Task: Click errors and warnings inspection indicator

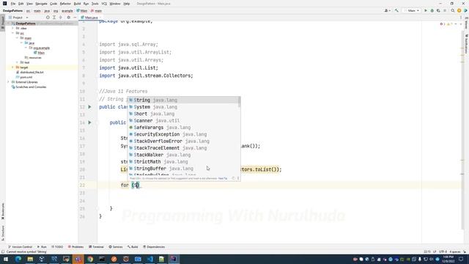Action: click(447, 24)
